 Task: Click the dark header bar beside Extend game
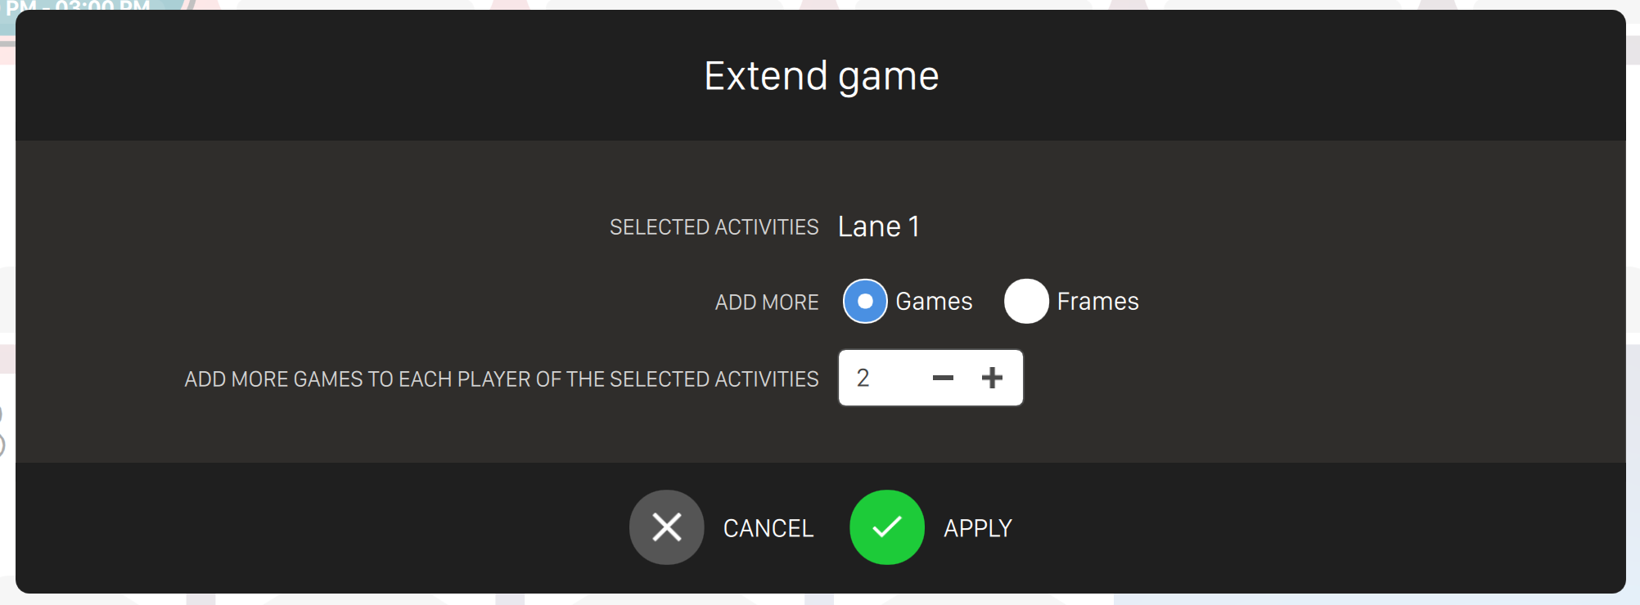pos(327,76)
